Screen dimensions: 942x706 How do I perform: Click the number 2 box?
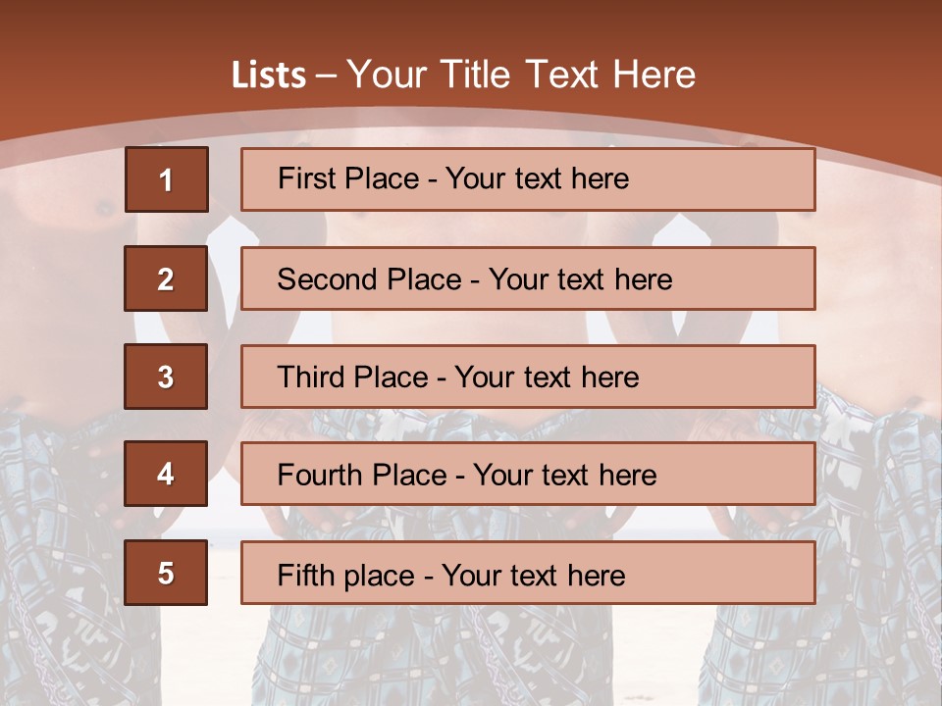[x=166, y=278]
